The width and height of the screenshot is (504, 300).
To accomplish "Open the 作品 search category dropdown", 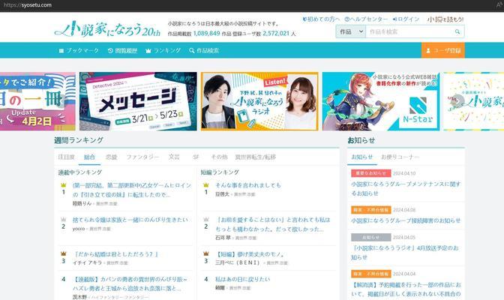I will 351,31.
